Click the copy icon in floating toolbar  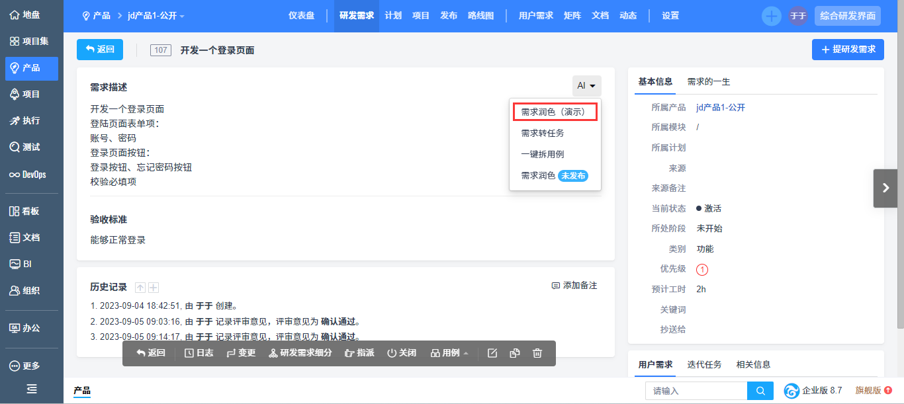click(515, 353)
